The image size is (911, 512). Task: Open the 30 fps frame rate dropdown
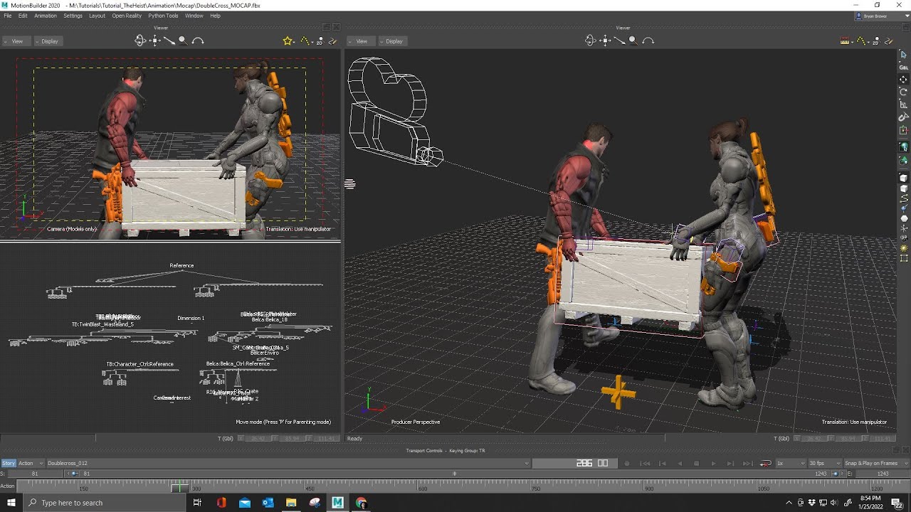[x=823, y=463]
